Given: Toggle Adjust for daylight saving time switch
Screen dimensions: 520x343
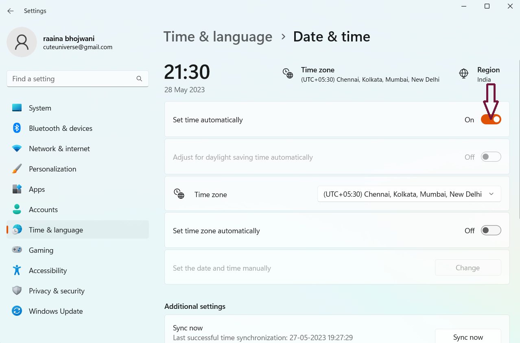Looking at the screenshot, I should pos(491,157).
